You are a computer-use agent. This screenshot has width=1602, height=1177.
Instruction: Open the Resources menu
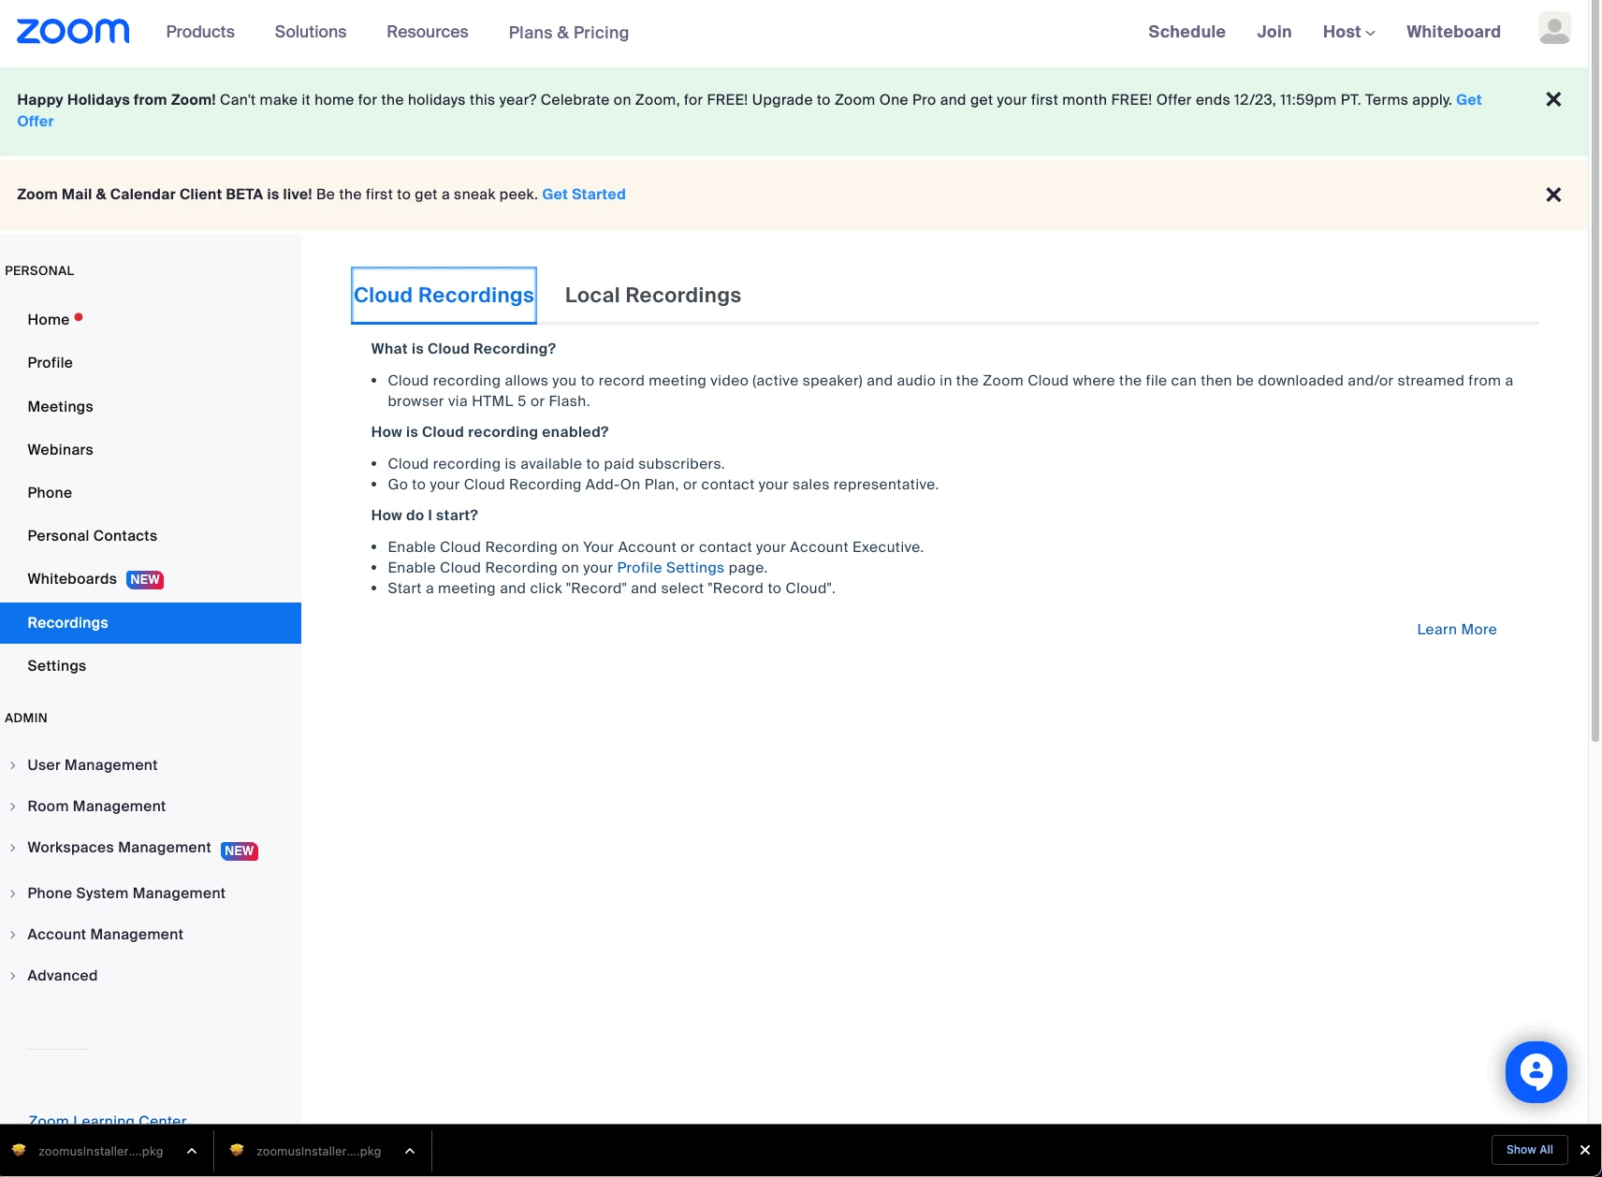tap(428, 32)
